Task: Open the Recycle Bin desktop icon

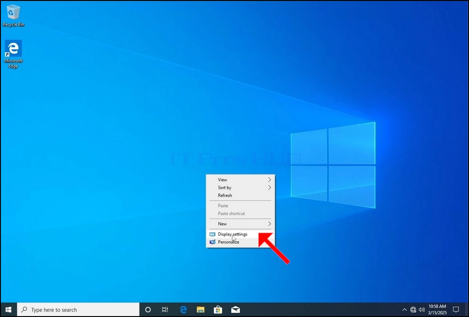Action: coord(13,16)
